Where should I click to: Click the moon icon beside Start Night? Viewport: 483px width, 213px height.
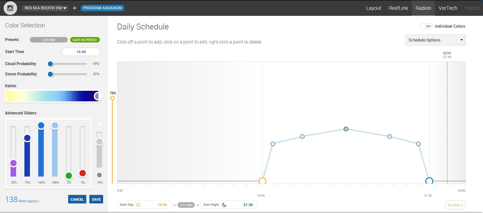click(224, 205)
